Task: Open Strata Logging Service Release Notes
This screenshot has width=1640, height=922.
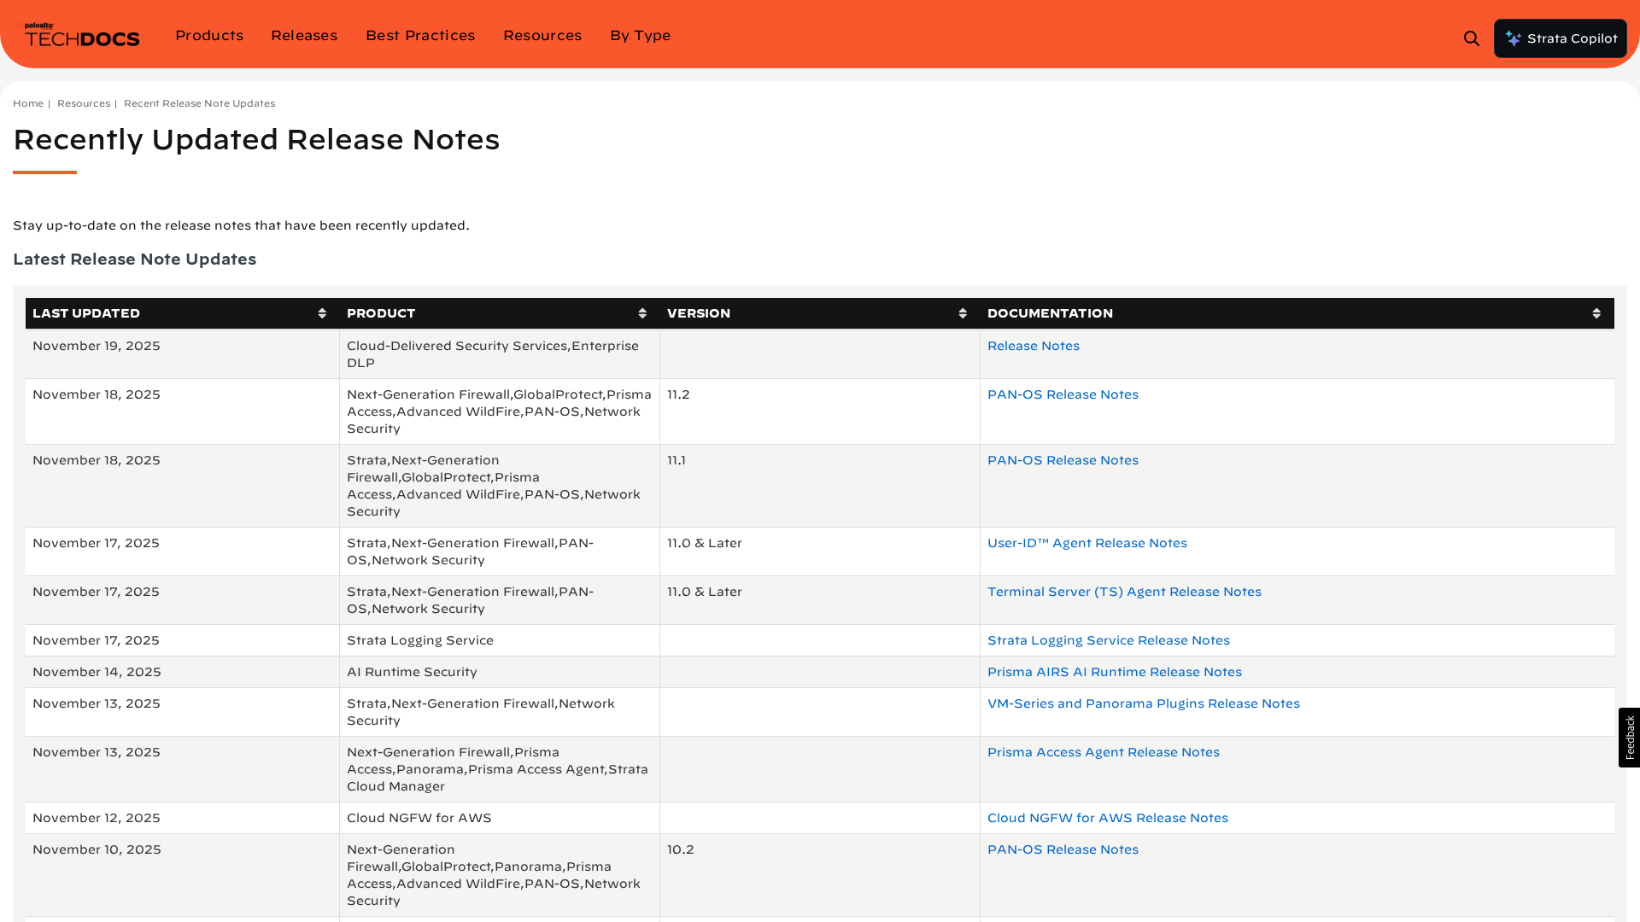Action: pos(1108,640)
